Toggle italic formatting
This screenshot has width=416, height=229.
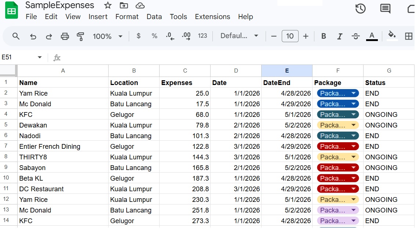[x=340, y=36]
